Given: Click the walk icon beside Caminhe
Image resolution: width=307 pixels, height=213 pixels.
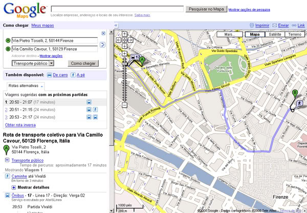Looking at the screenshot, I should [8, 176].
